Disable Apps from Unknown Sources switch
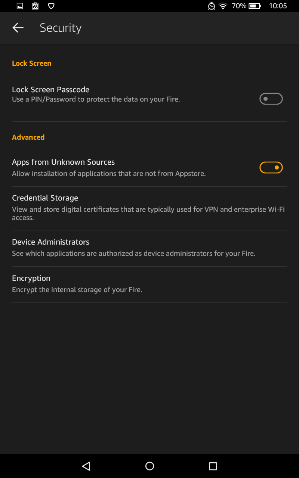Image resolution: width=299 pixels, height=478 pixels. click(x=271, y=168)
